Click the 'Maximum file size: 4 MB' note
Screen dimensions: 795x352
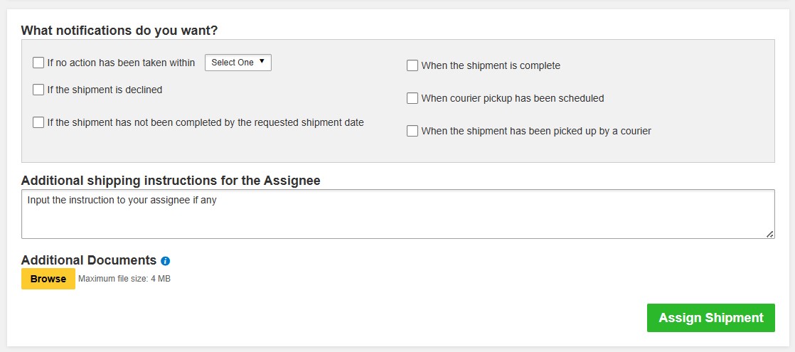point(124,279)
